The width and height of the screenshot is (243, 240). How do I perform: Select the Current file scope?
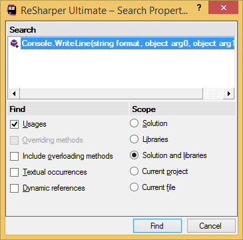tap(134, 187)
